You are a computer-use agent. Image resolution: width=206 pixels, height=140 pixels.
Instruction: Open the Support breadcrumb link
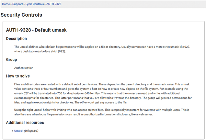coord(18,4)
